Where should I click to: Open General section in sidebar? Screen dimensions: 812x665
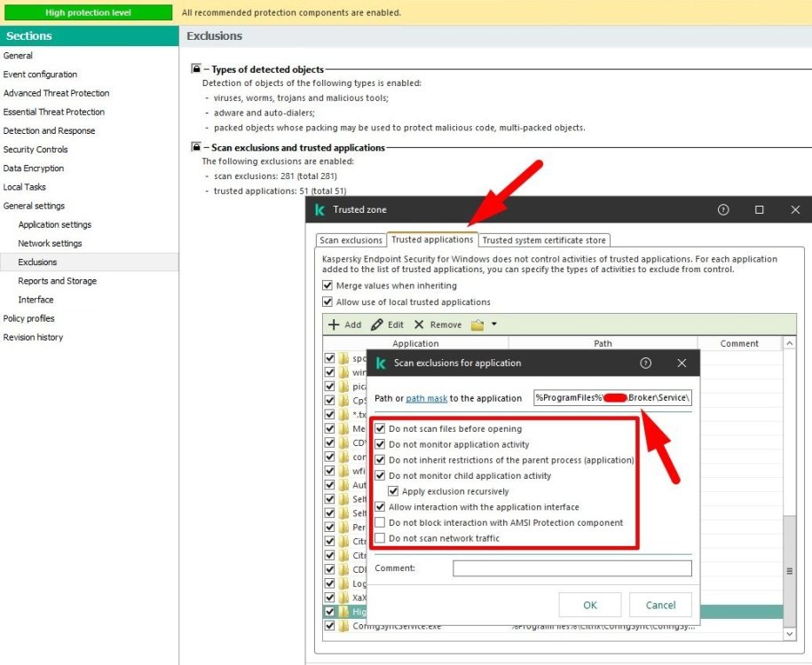click(x=18, y=55)
